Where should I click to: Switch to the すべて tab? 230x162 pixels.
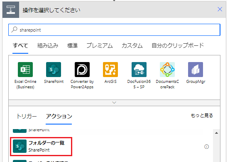[x=20, y=45]
